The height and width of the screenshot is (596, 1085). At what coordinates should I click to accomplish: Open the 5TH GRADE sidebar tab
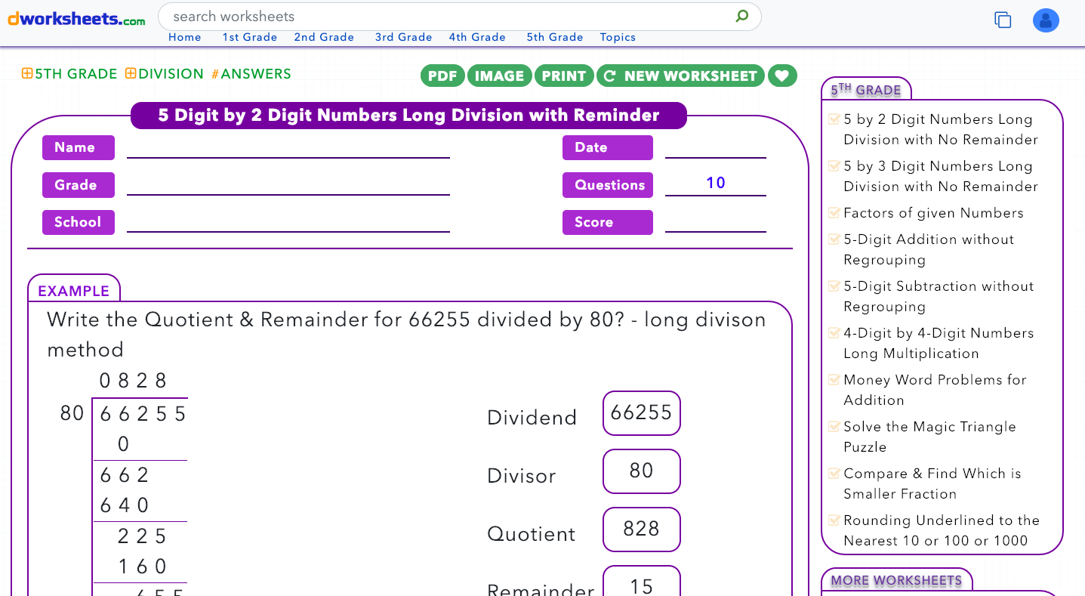[865, 89]
